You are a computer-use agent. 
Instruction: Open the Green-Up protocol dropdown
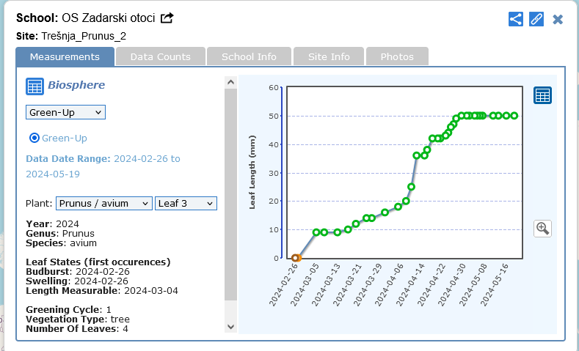point(65,112)
